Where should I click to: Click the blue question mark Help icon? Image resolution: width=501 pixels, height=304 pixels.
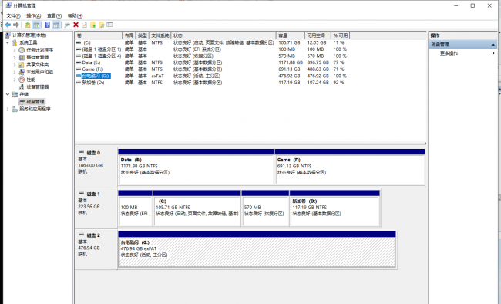pos(47,25)
